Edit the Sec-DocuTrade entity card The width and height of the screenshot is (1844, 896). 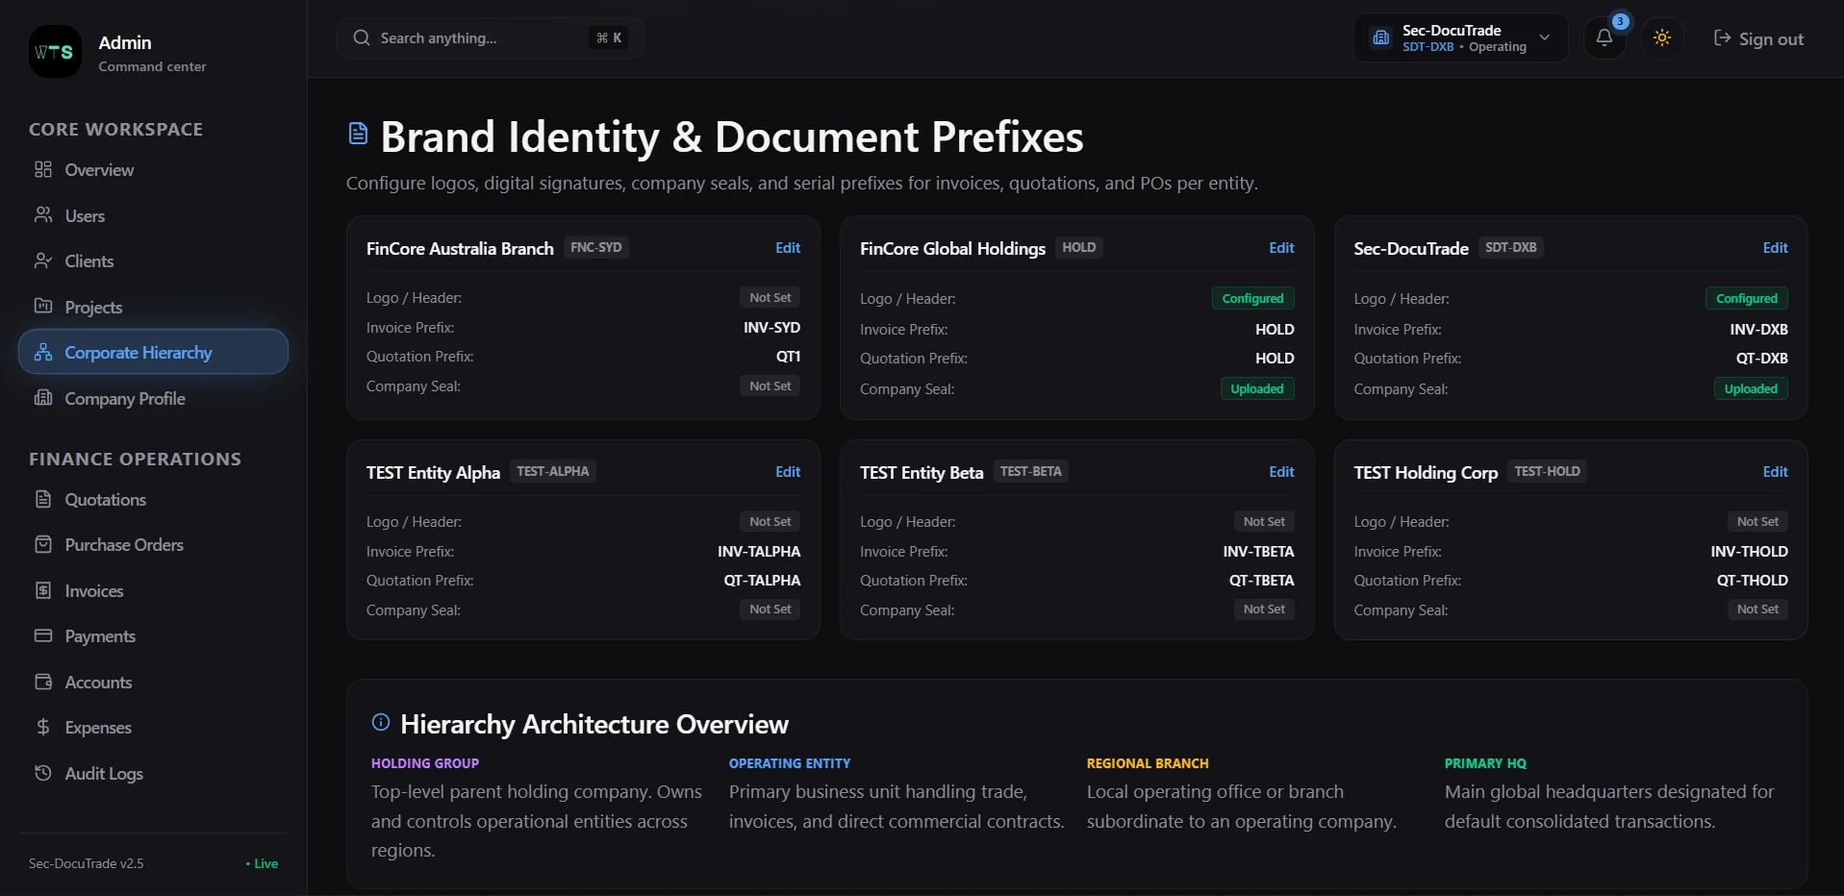[x=1775, y=248]
